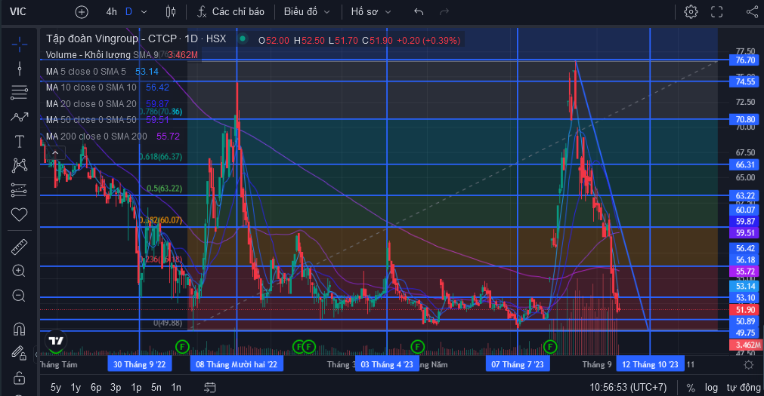Click MA 200 close 0 SMA 200 legend

tap(97, 137)
